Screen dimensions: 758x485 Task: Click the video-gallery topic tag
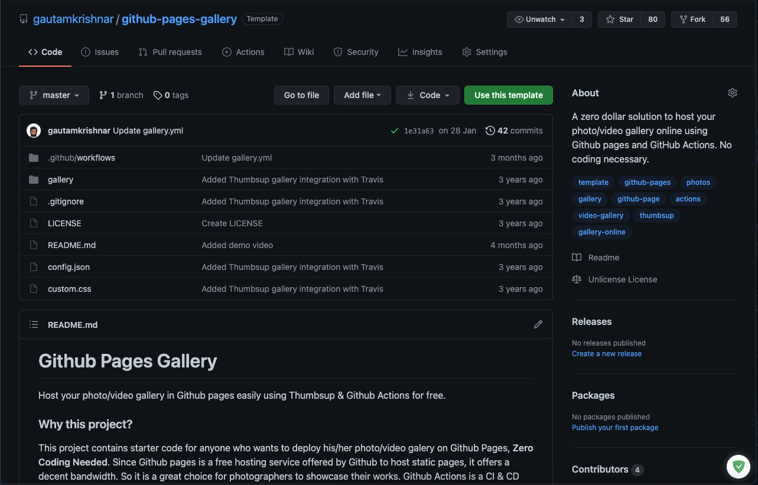(x=601, y=216)
